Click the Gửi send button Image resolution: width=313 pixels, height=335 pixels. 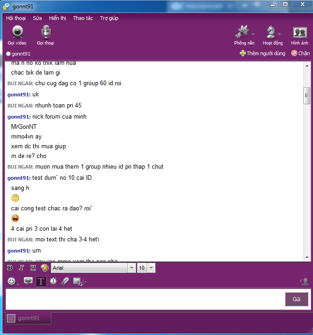click(296, 299)
